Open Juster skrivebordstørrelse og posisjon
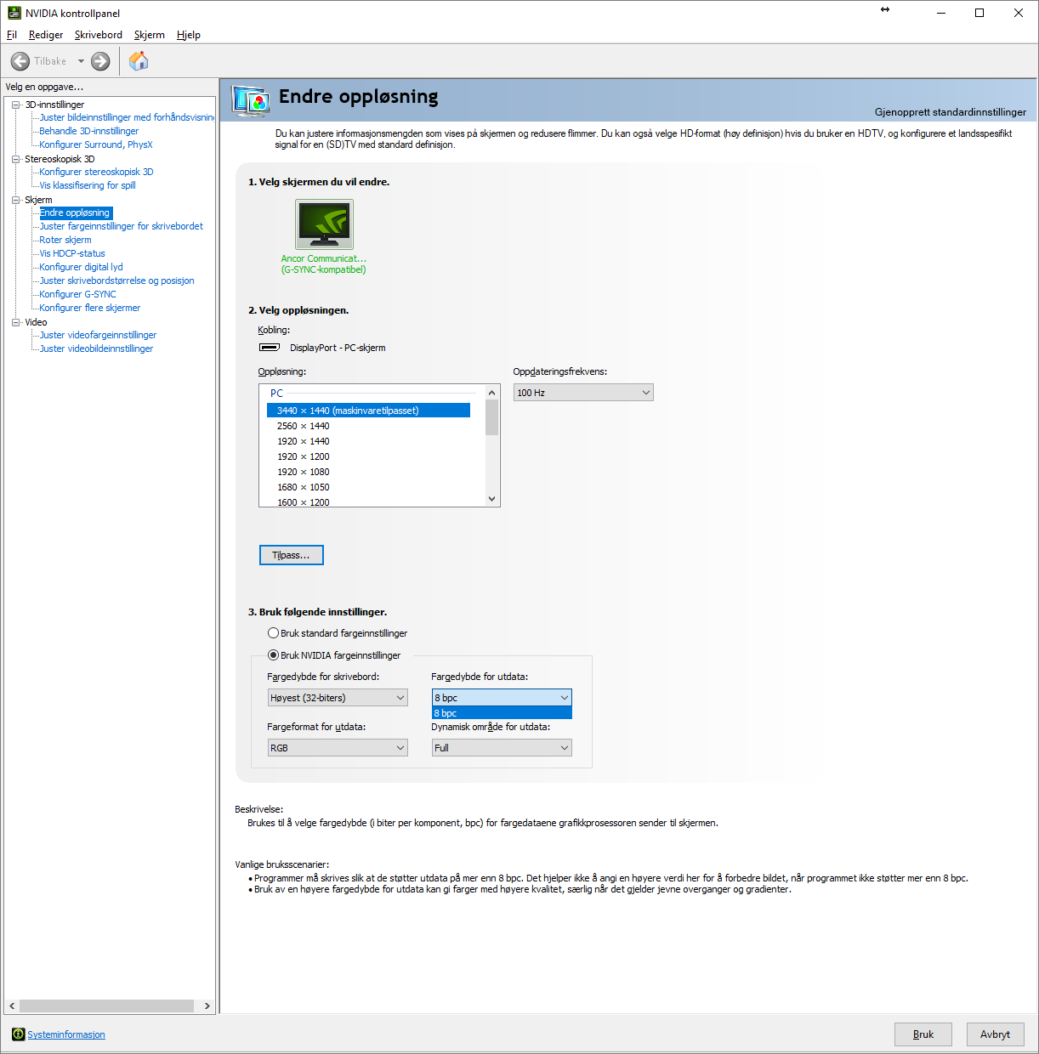This screenshot has width=1039, height=1054. point(116,280)
